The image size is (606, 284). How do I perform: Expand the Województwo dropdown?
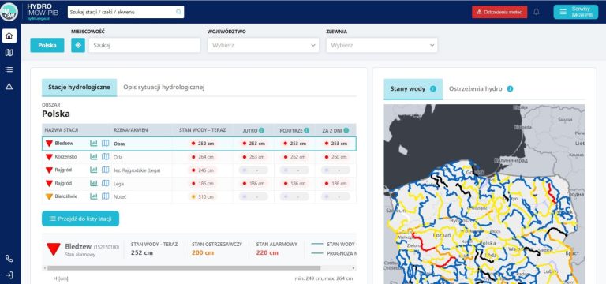coord(264,45)
